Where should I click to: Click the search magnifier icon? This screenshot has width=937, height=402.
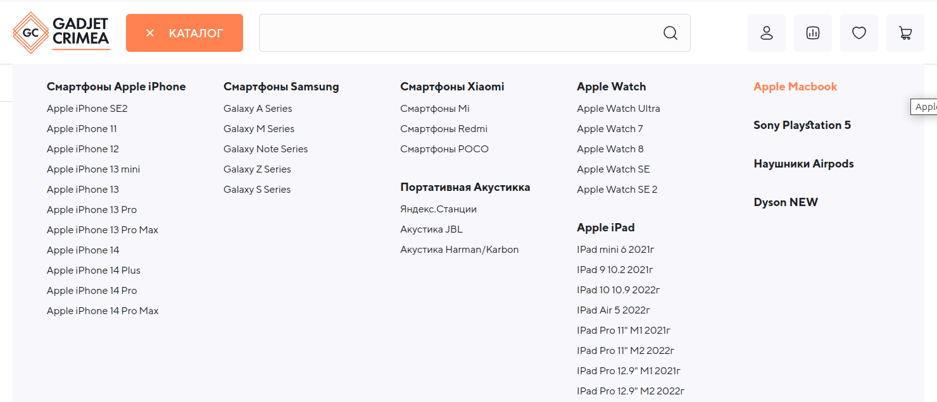(670, 33)
